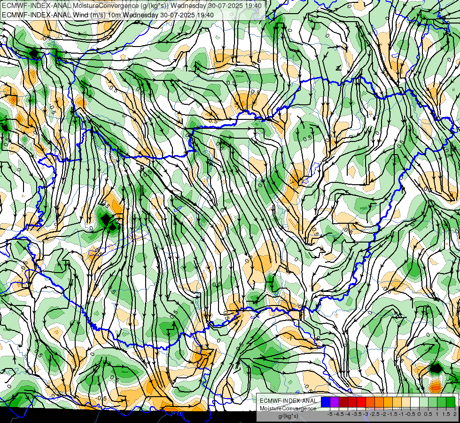This screenshot has height=423, width=460.
Task: Click the red-orange divergence hotspot above the legend
Action: (435, 387)
